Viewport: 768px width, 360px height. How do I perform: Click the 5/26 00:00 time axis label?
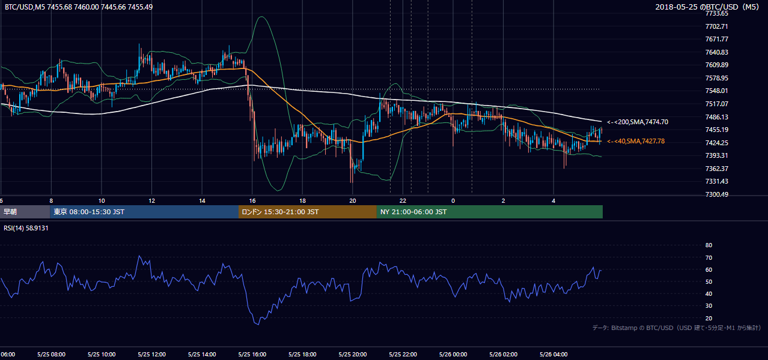pos(454,355)
